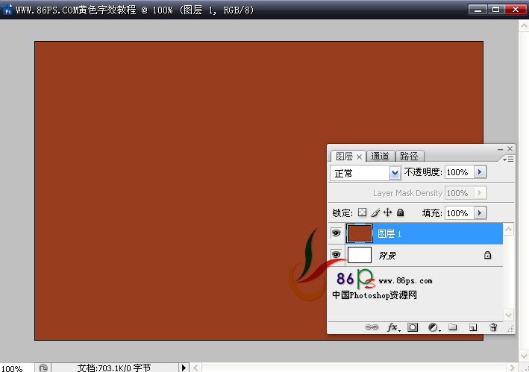This screenshot has width=529, height=372.
Task: Add a layer mask
Action: click(x=413, y=327)
